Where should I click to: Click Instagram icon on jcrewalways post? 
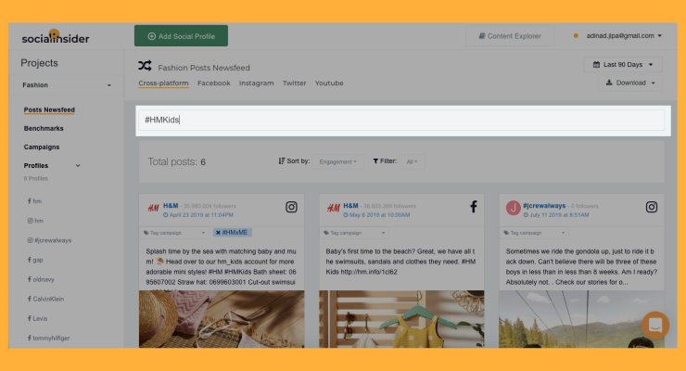tap(652, 207)
